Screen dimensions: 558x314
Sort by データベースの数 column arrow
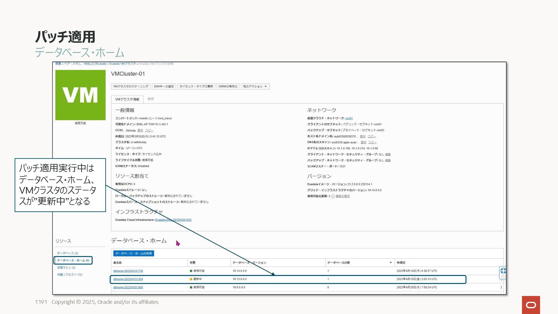pyautogui.click(x=391, y=263)
